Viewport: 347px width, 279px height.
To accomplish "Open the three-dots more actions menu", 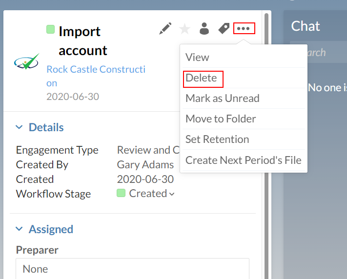I will click(244, 29).
